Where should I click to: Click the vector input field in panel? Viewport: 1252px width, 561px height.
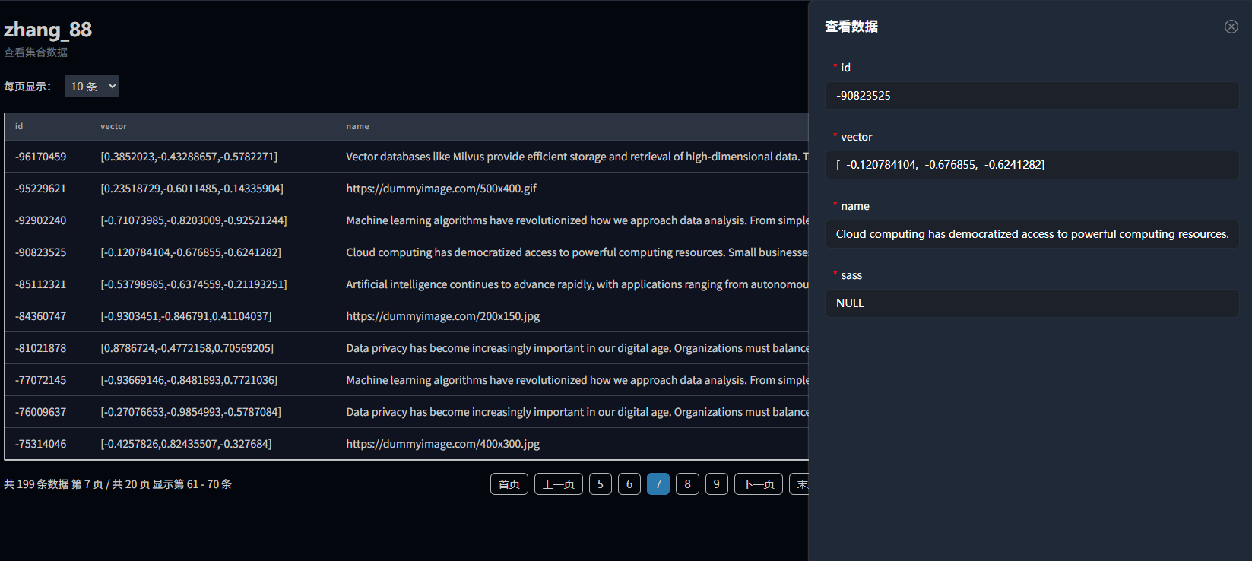1032,165
